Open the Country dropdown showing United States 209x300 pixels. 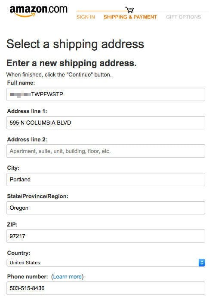106,263
